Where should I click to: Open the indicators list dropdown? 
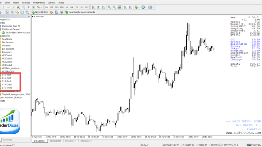[x=138, y=7]
